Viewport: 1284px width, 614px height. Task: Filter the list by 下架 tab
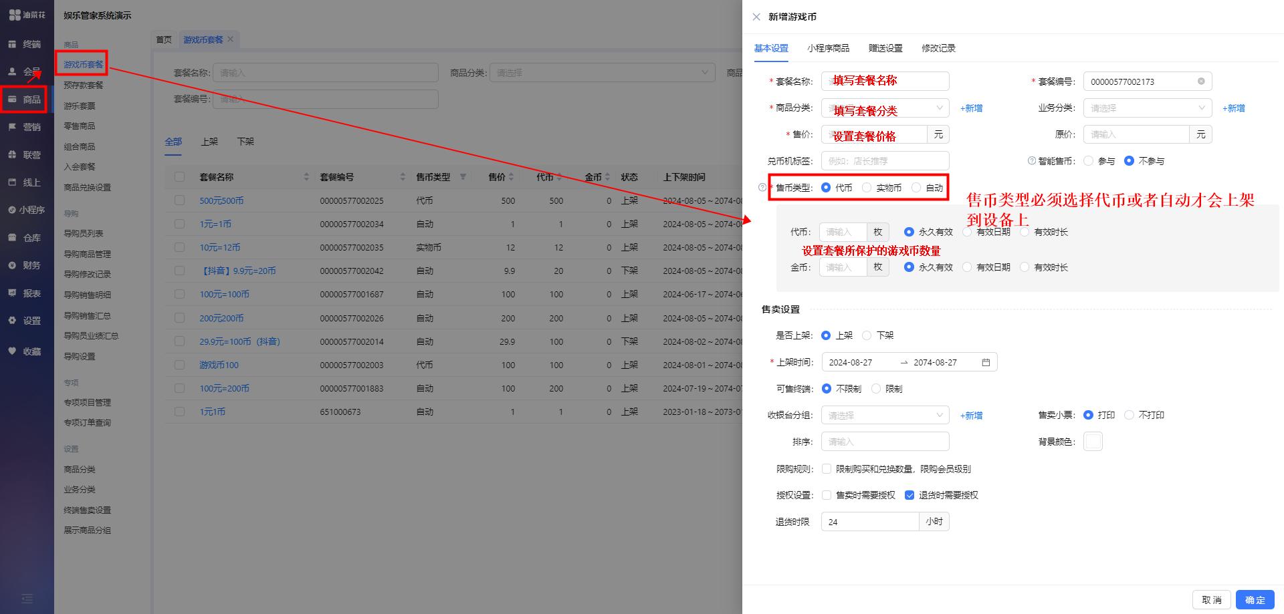tap(245, 142)
